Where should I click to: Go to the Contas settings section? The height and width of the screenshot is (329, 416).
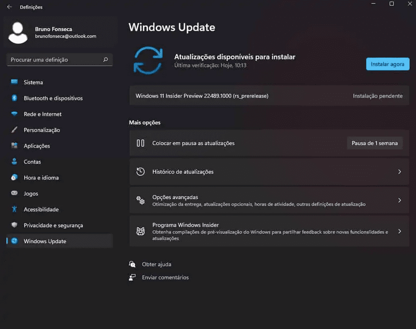32,162
